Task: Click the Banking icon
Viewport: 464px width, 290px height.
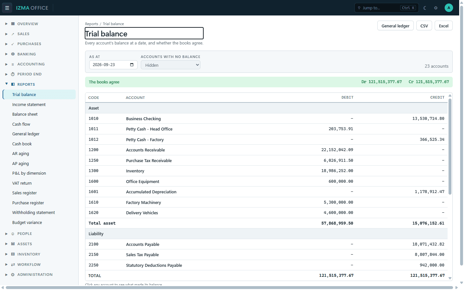Action: pos(13,54)
